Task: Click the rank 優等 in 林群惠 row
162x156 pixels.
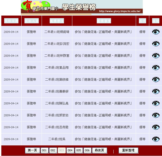Action: [x=142, y=56]
